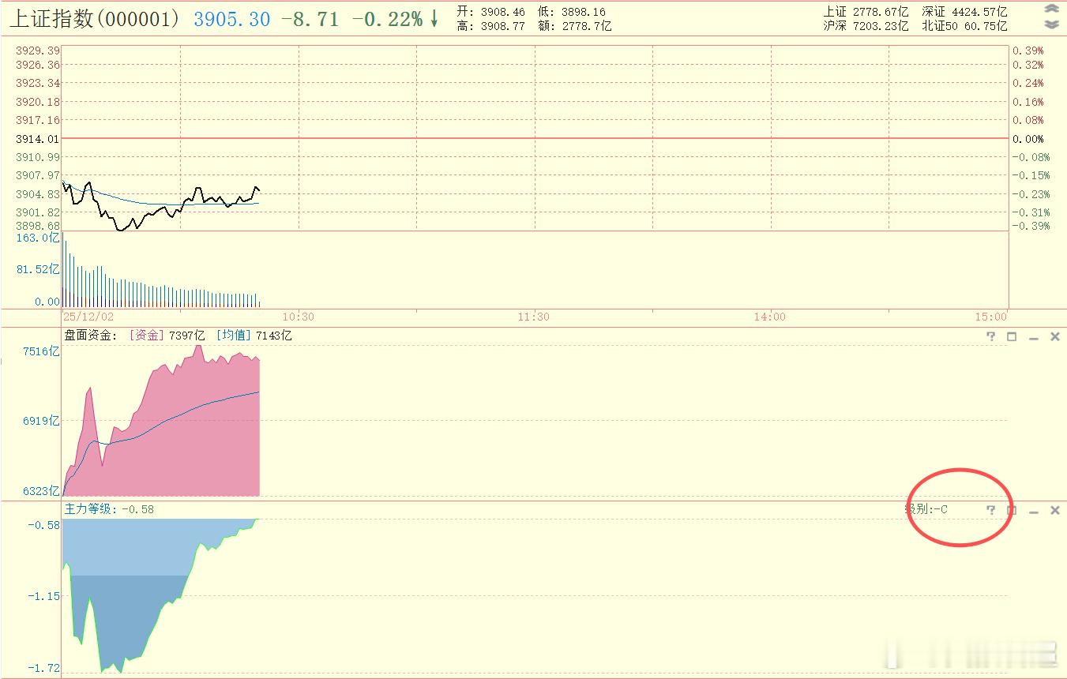Click the double up-chevron icon at top right
This screenshot has width=1067, height=679.
(x=1051, y=9)
